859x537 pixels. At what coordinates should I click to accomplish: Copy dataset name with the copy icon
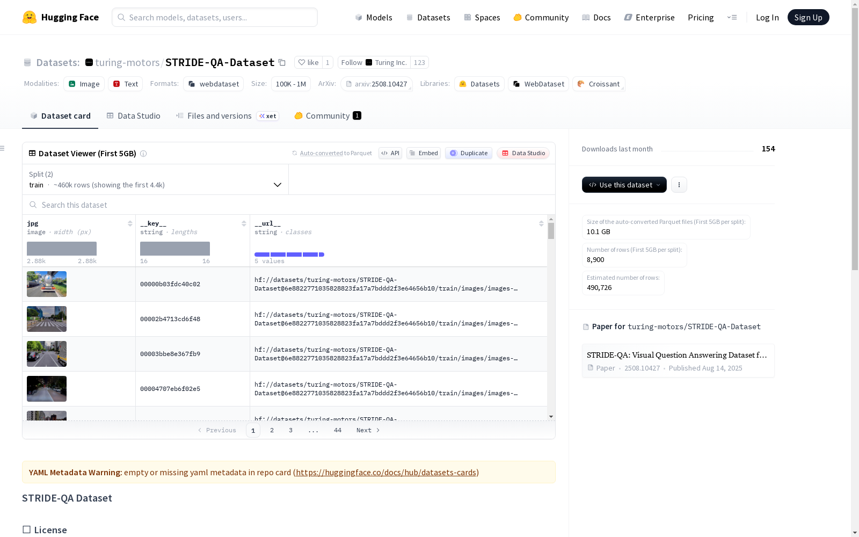tap(282, 63)
